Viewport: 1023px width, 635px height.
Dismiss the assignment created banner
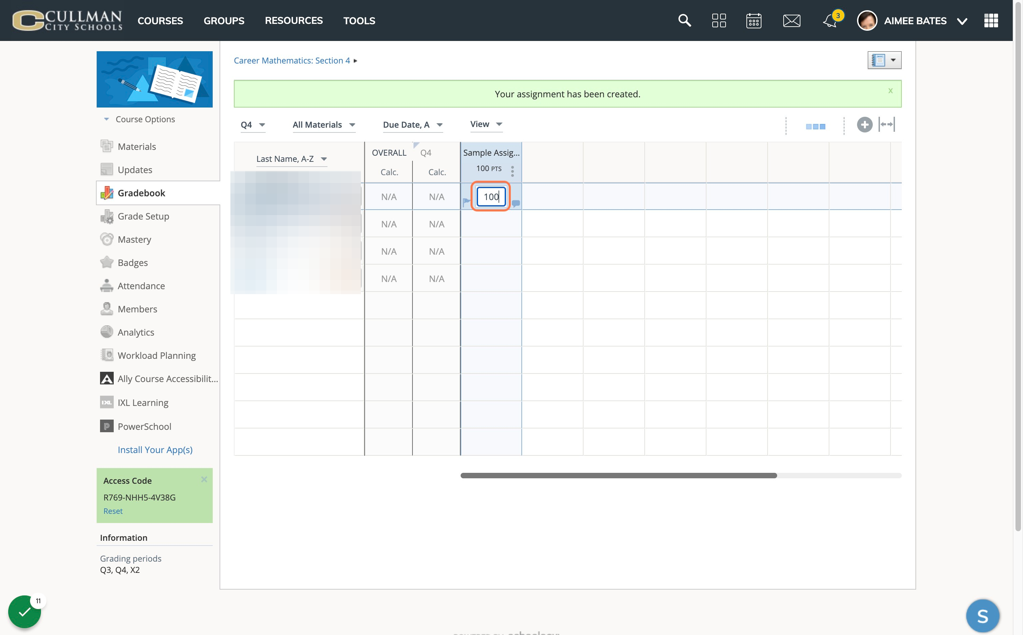pos(890,91)
